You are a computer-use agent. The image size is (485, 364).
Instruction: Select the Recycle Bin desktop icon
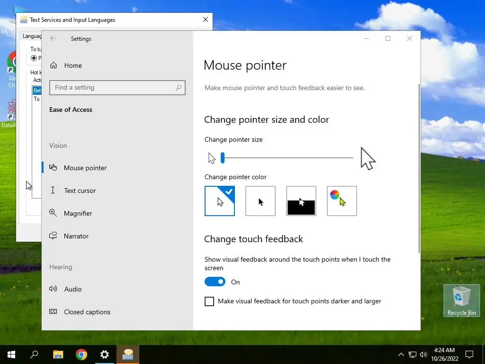(x=461, y=300)
